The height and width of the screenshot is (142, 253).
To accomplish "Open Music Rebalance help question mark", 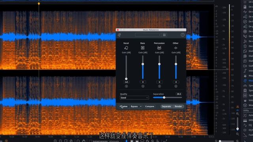I will tap(183, 35).
